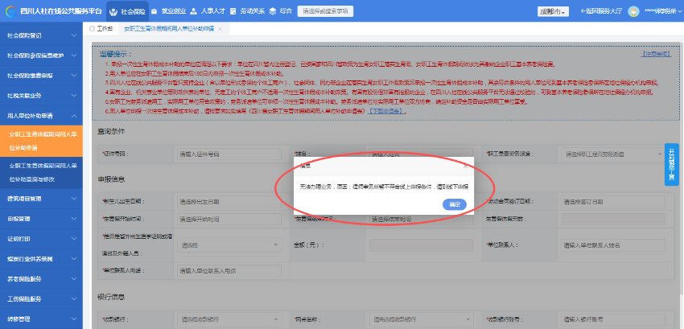Screen dimensions: 684x329
Task: Expand 社会保险参保信息维护 in the sidebar
Action: coord(41,56)
